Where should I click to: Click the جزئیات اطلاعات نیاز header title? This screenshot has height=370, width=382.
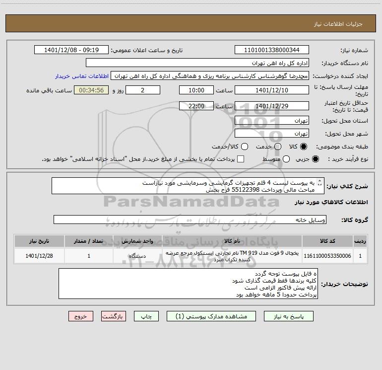(x=338, y=24)
